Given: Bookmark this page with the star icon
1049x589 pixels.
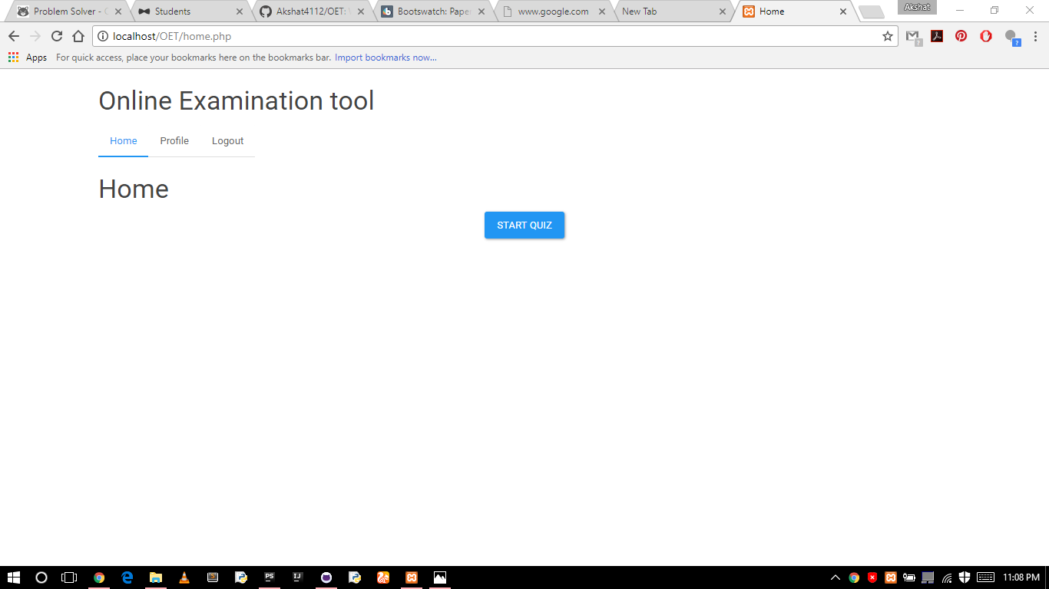Looking at the screenshot, I should tap(888, 36).
